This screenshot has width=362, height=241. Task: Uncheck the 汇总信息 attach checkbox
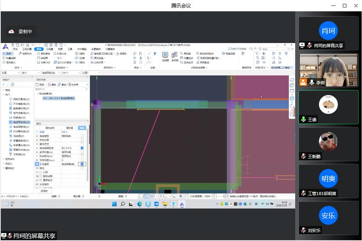click(x=82, y=164)
